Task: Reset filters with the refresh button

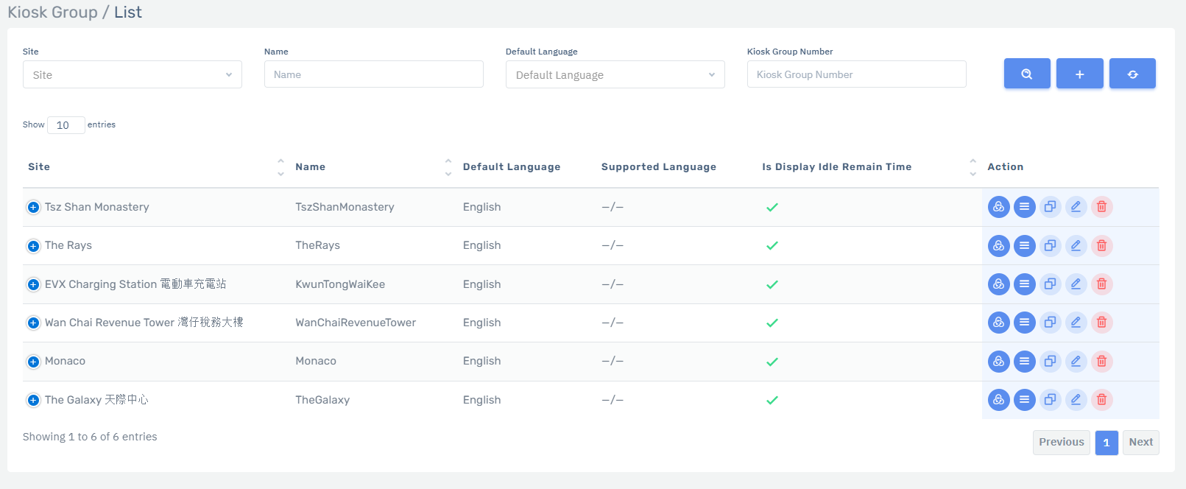Action: [1132, 74]
